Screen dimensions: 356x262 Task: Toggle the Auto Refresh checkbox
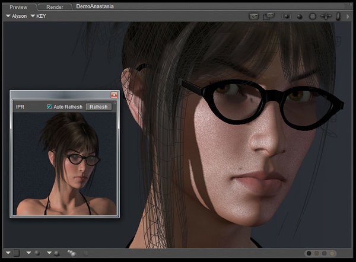(49, 107)
